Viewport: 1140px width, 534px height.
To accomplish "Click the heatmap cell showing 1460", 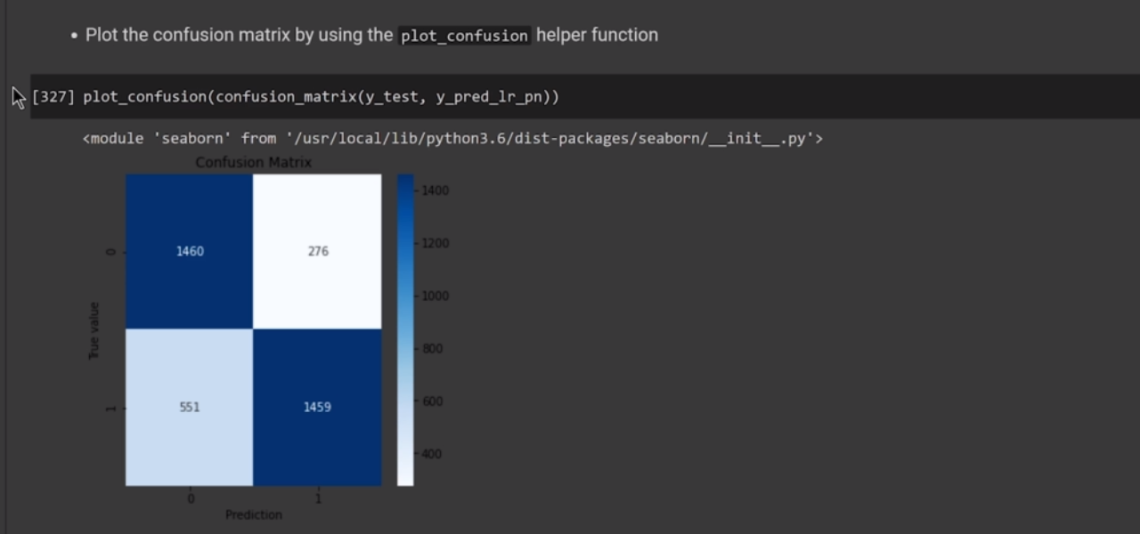I will click(x=190, y=252).
